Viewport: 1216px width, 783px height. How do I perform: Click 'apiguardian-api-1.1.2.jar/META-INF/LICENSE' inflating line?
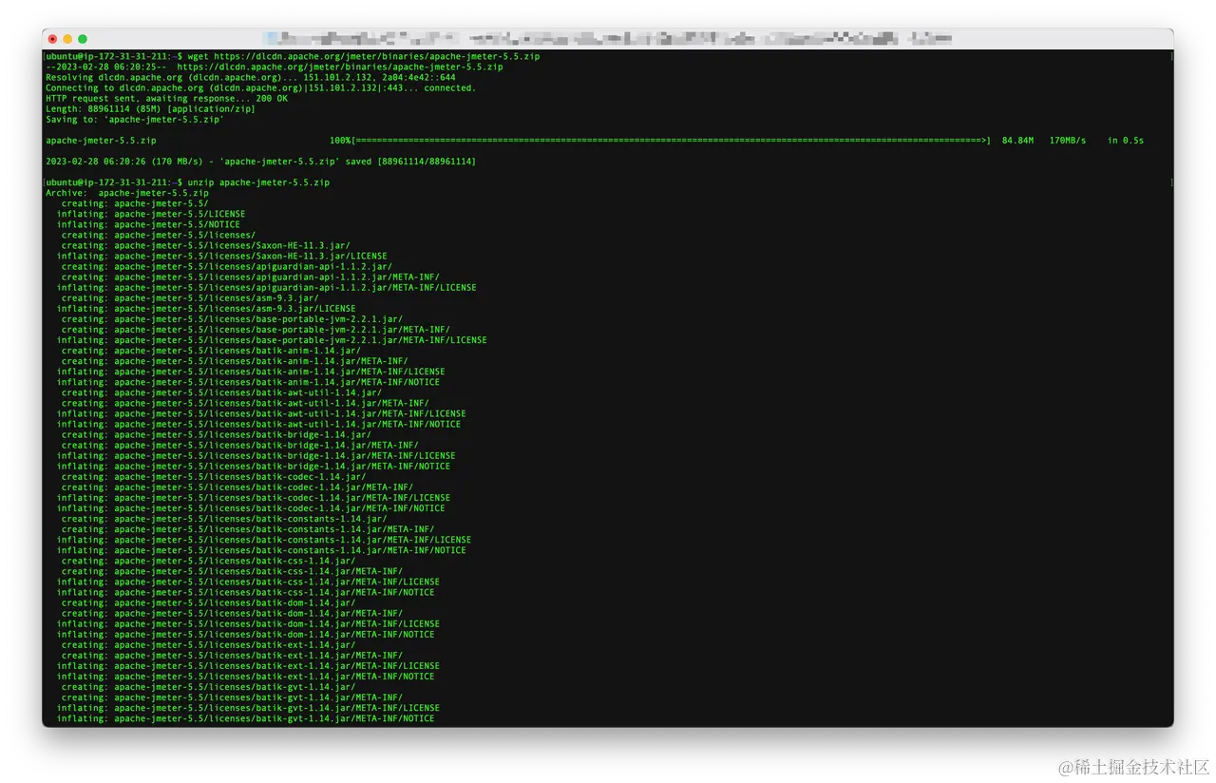coord(266,287)
